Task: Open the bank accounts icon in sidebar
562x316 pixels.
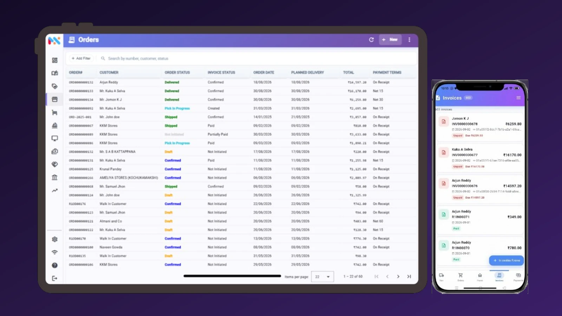Action: 54,177
